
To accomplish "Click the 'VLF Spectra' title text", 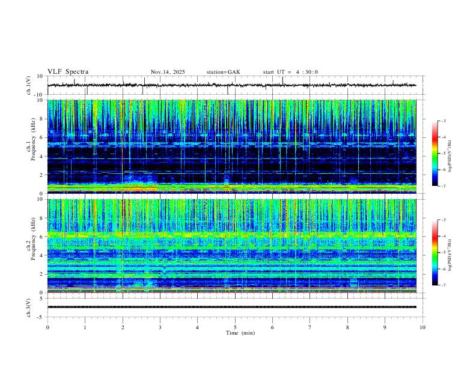I will point(68,72).
